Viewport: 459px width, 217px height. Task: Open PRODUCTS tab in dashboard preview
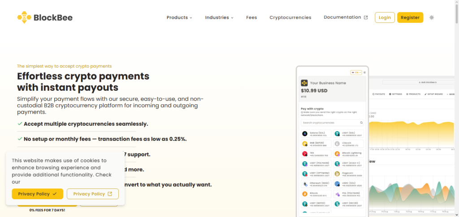(x=413, y=94)
